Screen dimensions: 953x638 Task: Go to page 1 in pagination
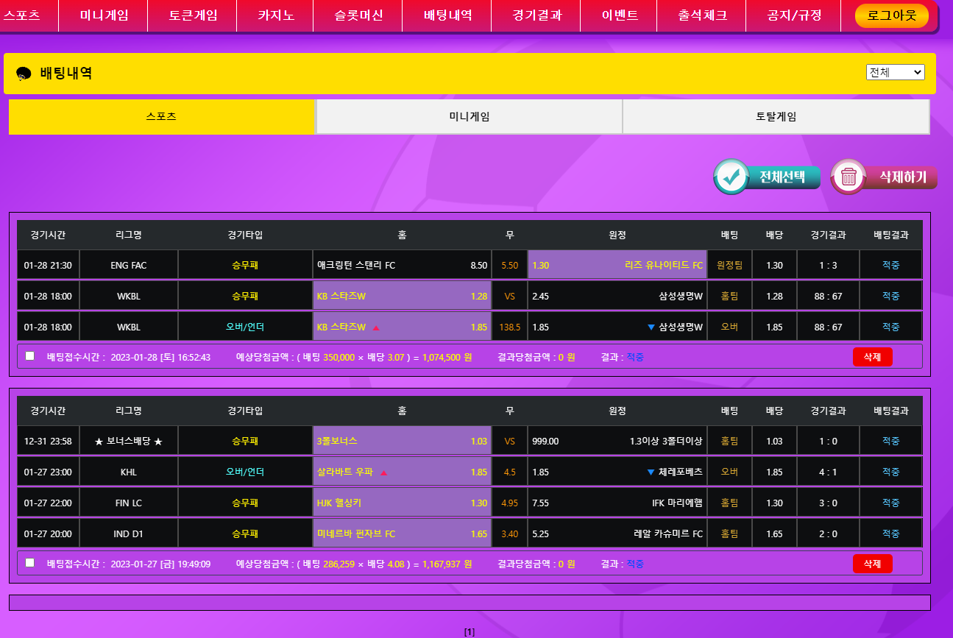pyautogui.click(x=470, y=631)
